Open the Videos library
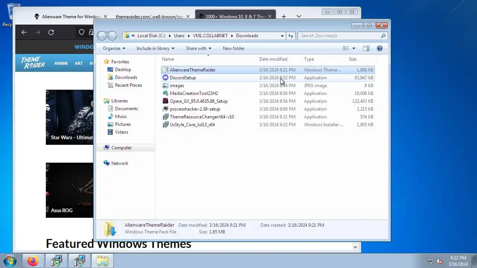Image resolution: width=477 pixels, height=268 pixels. [121, 132]
